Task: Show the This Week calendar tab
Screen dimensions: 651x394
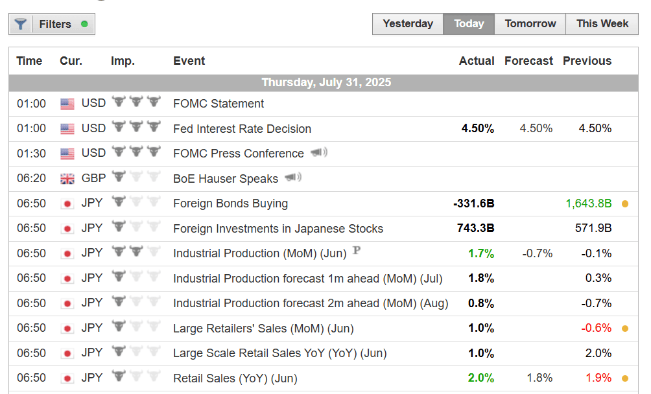Action: tap(602, 24)
